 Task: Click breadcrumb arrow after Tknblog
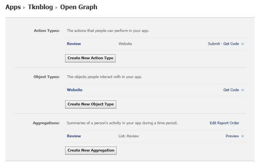[x=57, y=8]
